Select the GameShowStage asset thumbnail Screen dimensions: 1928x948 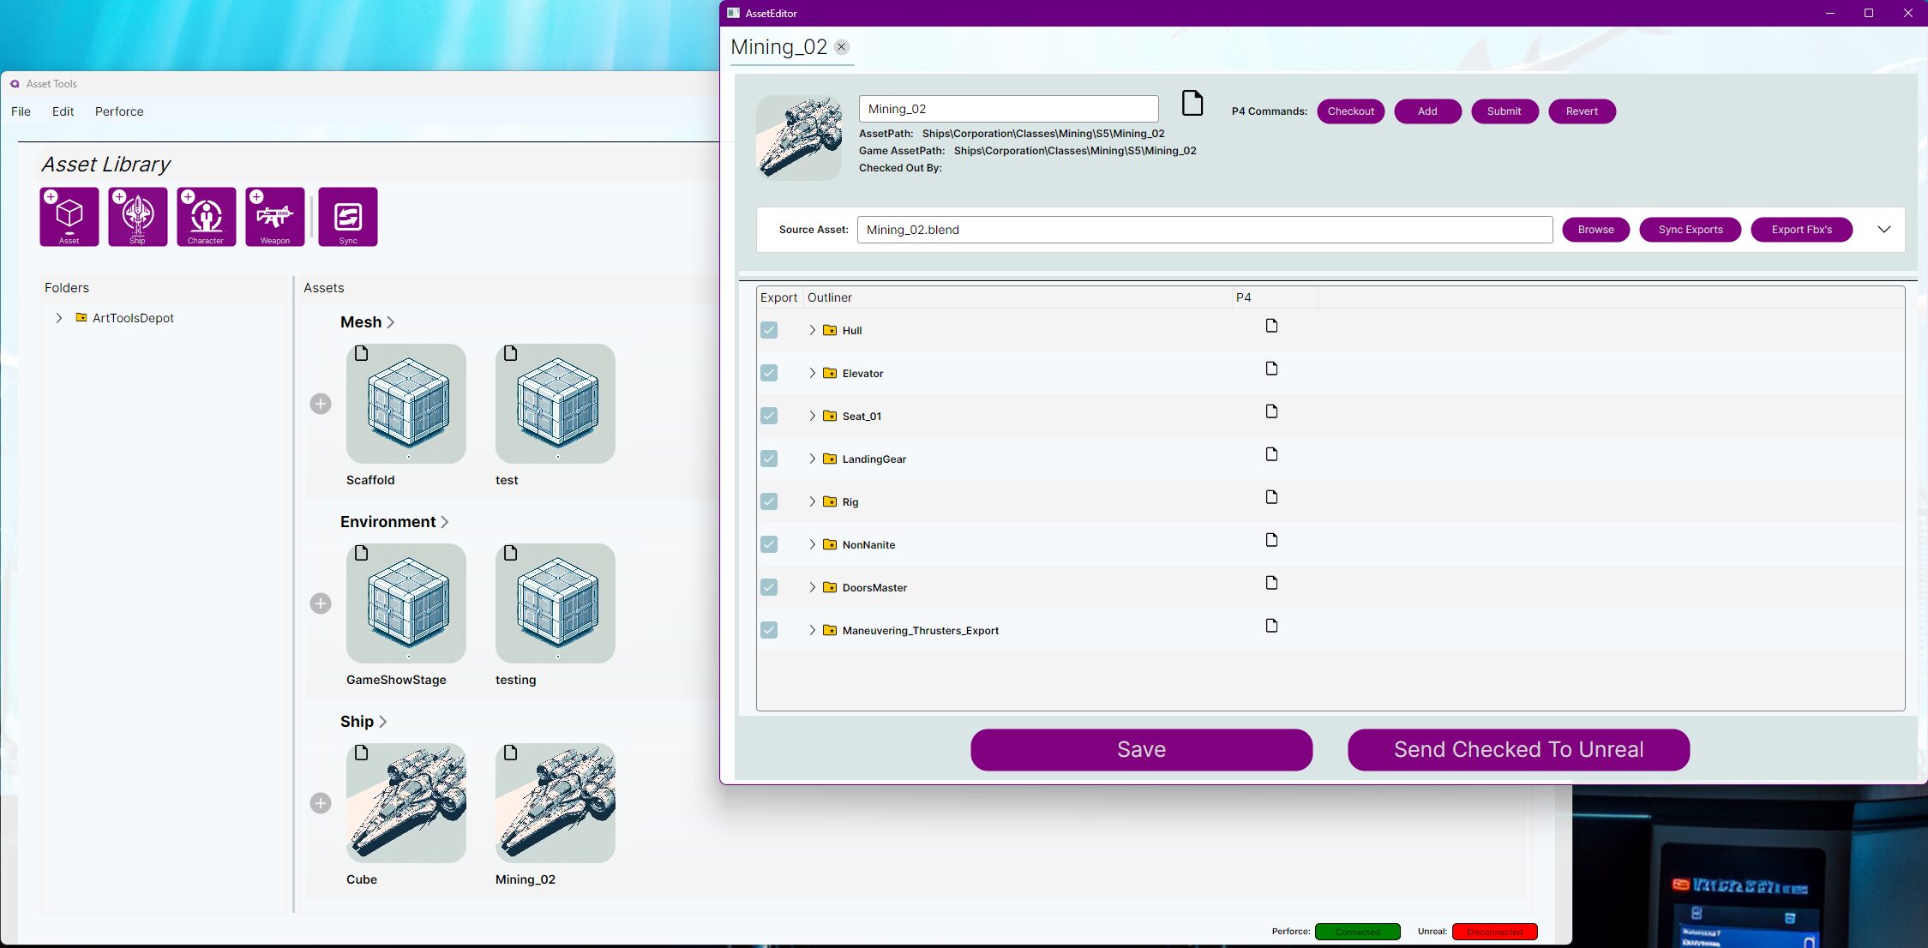click(406, 603)
